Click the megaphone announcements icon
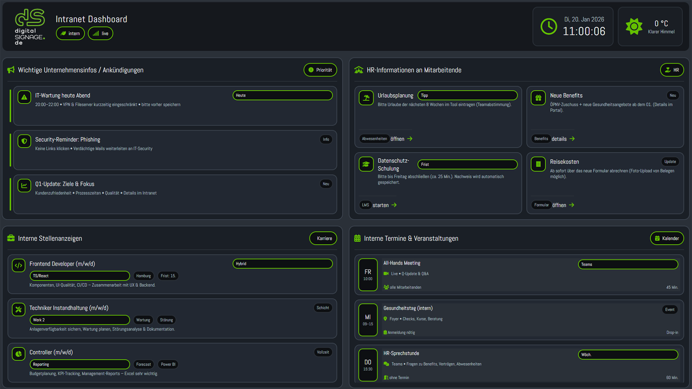 click(x=11, y=70)
